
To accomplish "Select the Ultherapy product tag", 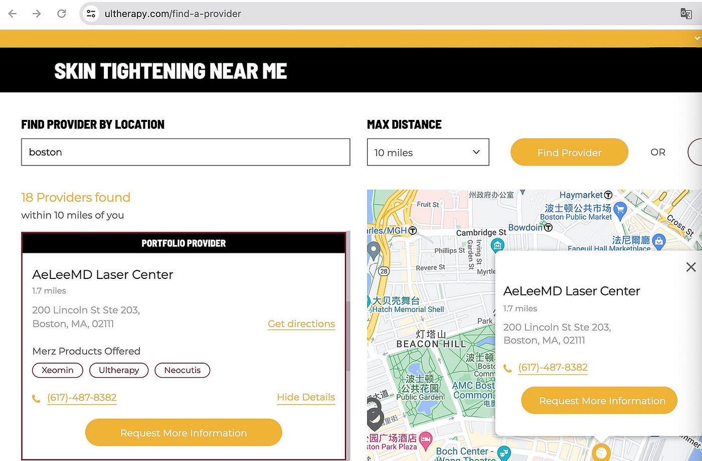I will point(119,370).
